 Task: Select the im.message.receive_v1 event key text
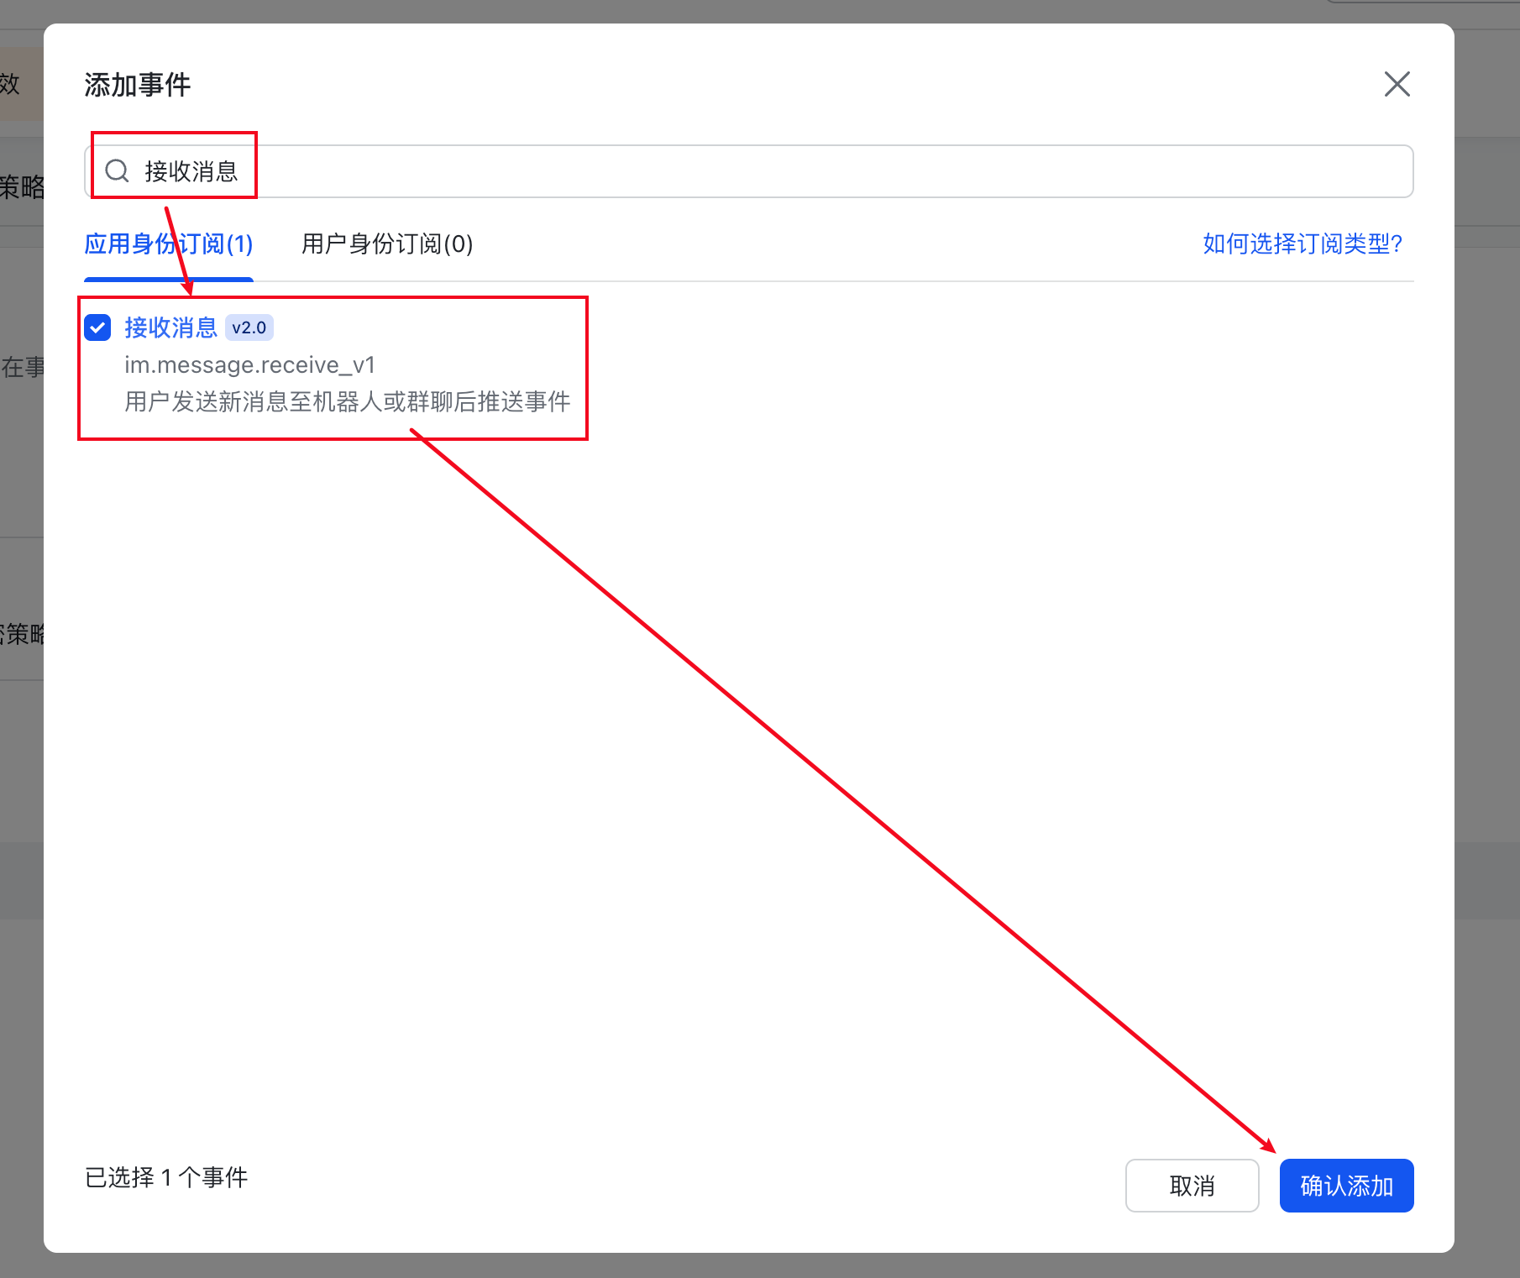(249, 365)
